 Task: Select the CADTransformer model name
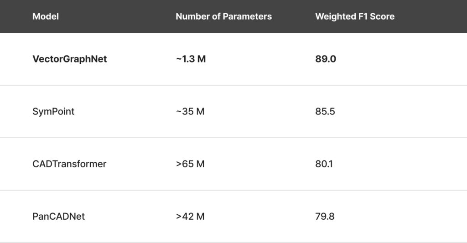pos(69,164)
